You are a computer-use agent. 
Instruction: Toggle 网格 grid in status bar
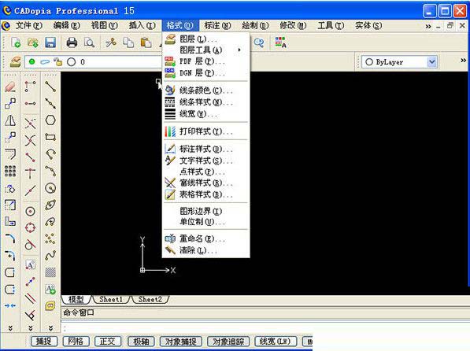click(76, 341)
